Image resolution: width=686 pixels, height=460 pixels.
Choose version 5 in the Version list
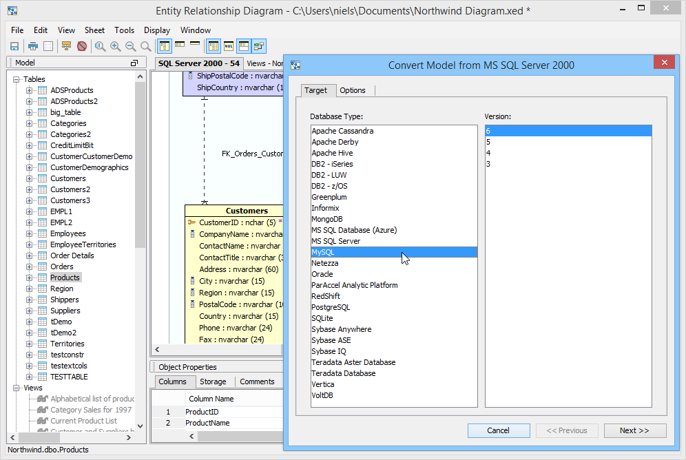568,142
